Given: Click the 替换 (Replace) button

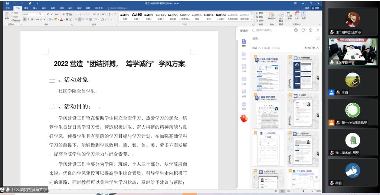Looking at the screenshot, I should coord(259,17).
